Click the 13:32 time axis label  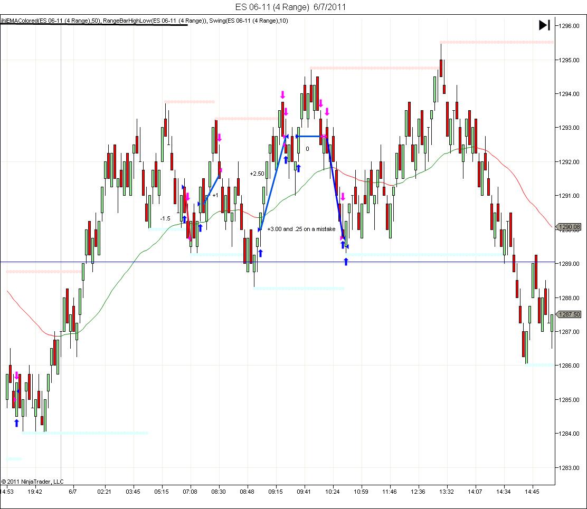point(446,492)
